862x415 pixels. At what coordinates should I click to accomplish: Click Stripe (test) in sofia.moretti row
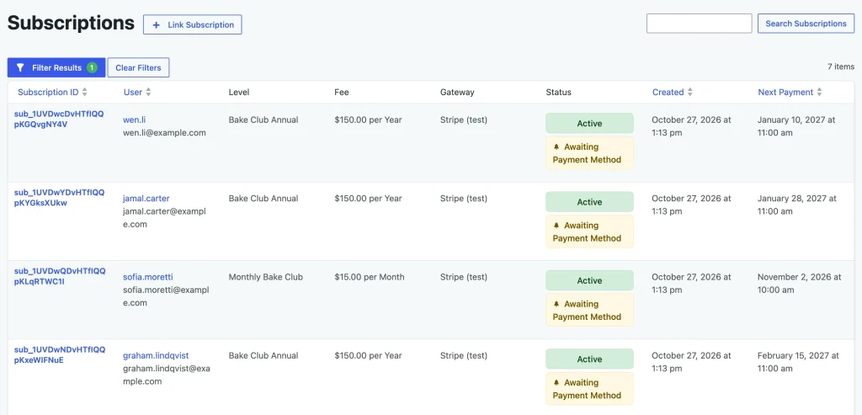click(x=464, y=277)
